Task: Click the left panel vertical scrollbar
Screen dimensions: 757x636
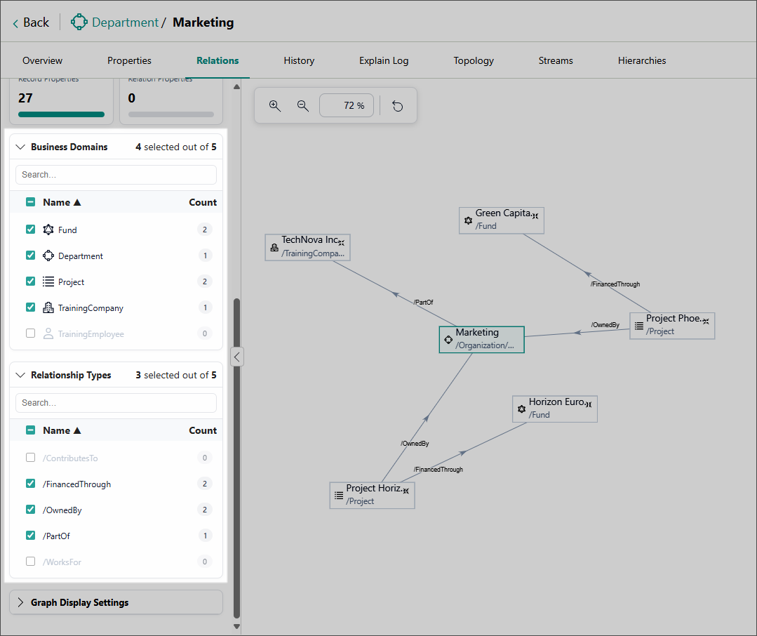Action: [236, 456]
